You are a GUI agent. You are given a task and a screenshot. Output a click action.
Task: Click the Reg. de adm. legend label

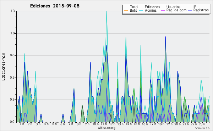177,10
